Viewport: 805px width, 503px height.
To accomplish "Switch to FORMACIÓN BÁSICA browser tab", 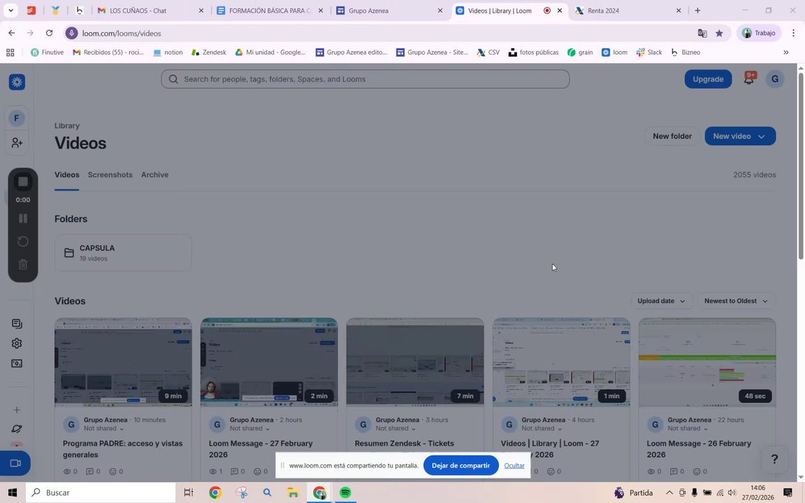I will [268, 10].
